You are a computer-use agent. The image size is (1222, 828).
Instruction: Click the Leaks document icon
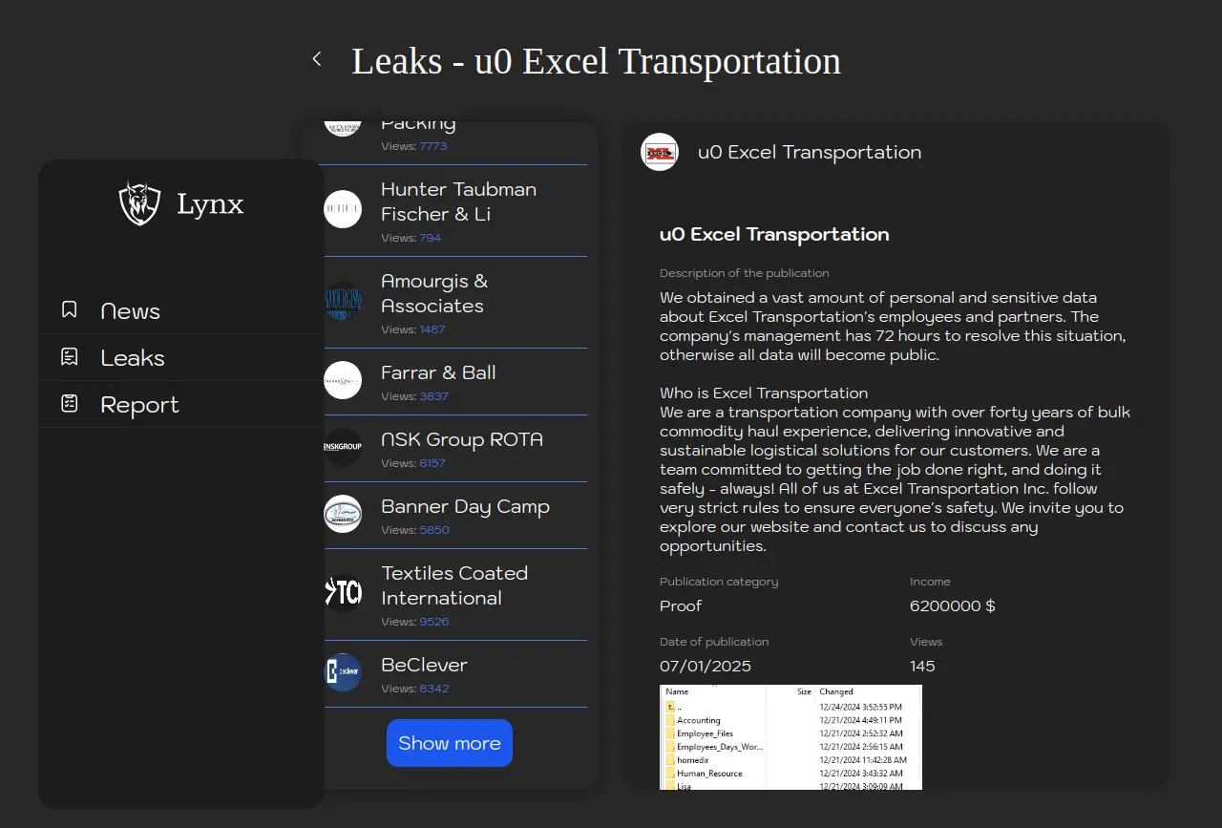tap(69, 356)
